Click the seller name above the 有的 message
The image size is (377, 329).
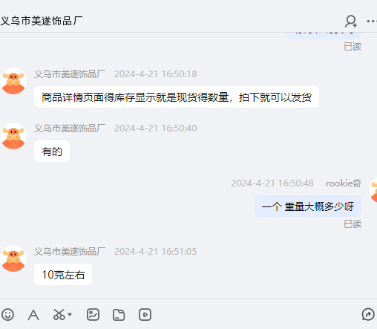coord(70,128)
